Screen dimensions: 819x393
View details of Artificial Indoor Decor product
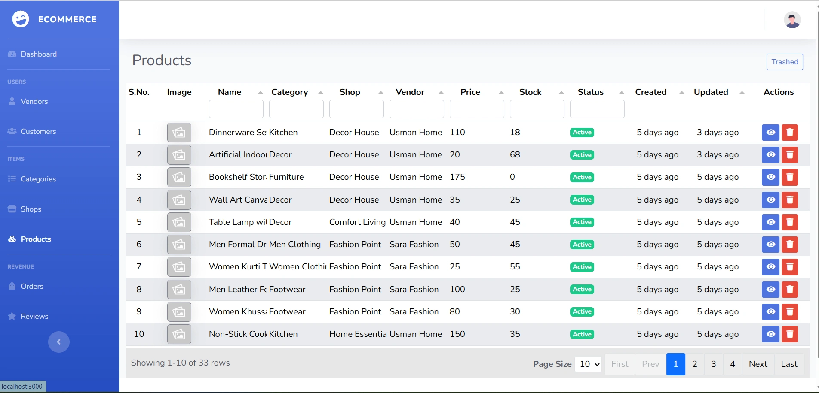[x=770, y=155]
